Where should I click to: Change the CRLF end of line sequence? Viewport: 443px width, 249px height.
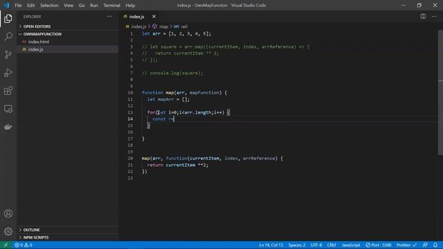tap(332, 245)
